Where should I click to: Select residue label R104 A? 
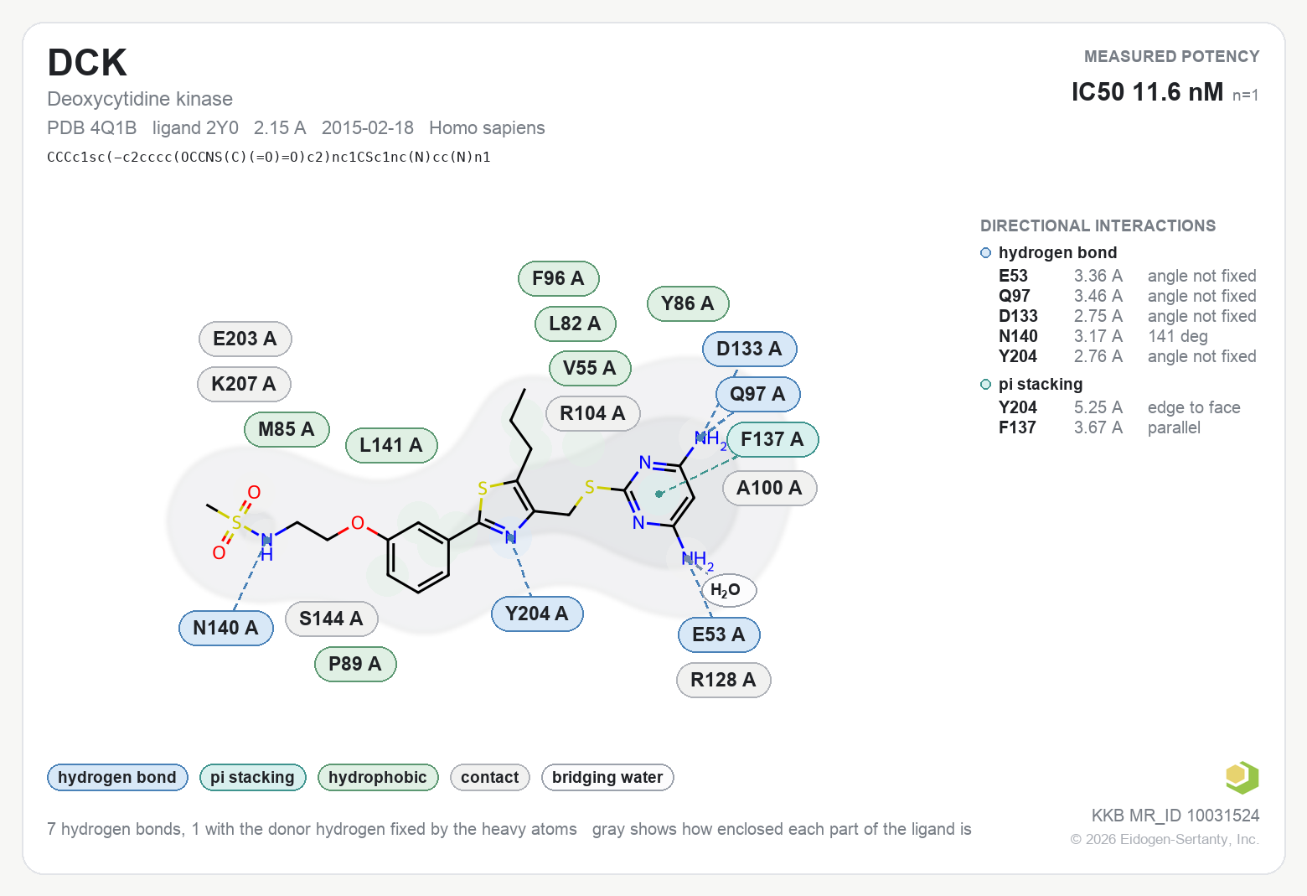(x=593, y=413)
